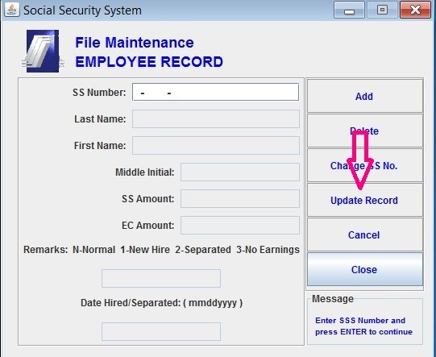Click the Delete button
The width and height of the screenshot is (436, 357).
[x=365, y=131]
